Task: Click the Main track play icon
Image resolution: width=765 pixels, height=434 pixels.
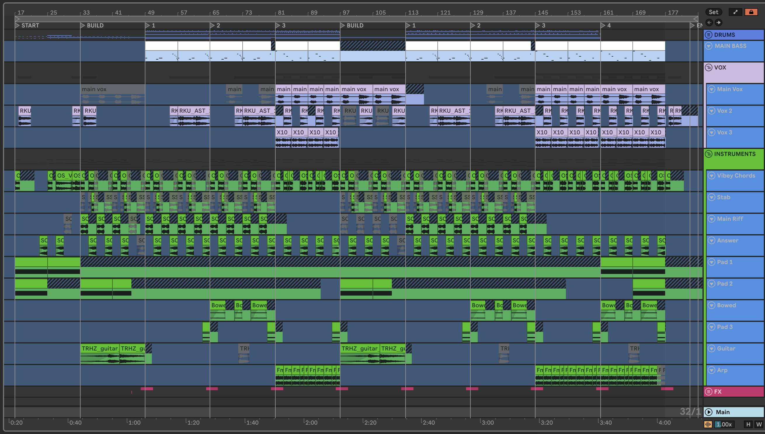Action: pyautogui.click(x=709, y=412)
